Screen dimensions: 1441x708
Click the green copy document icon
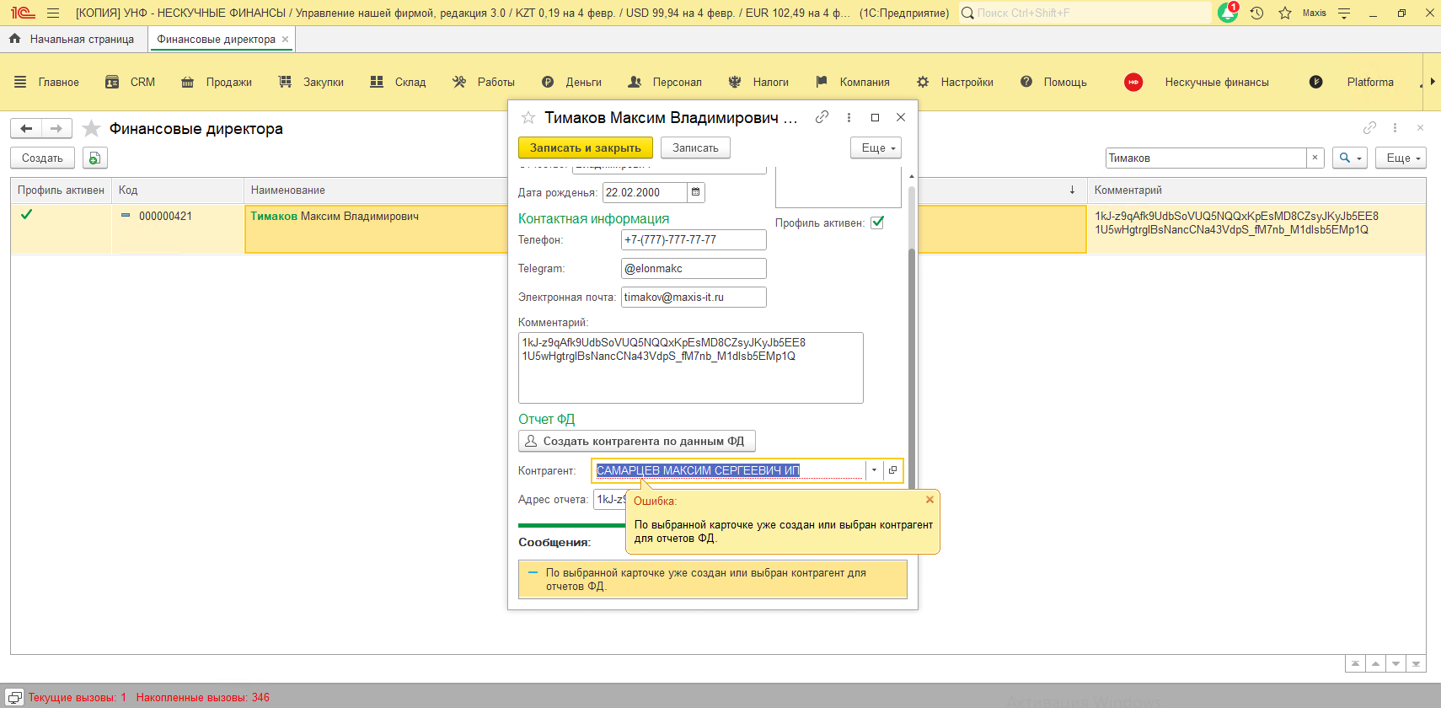click(x=94, y=158)
